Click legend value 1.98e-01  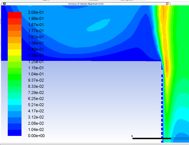pos(36,19)
